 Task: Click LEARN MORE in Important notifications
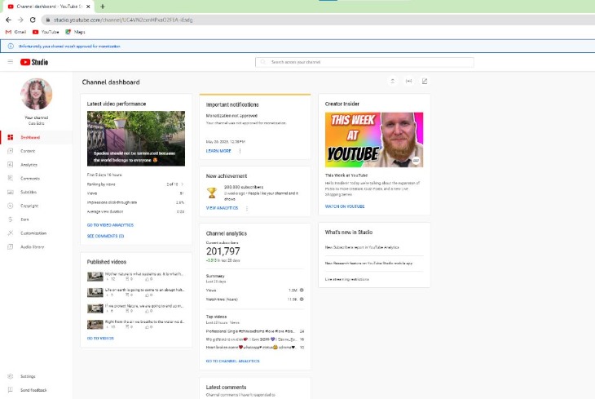218,151
